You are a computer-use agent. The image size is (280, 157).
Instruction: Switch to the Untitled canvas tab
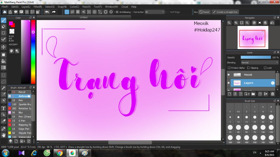[x=84, y=17]
